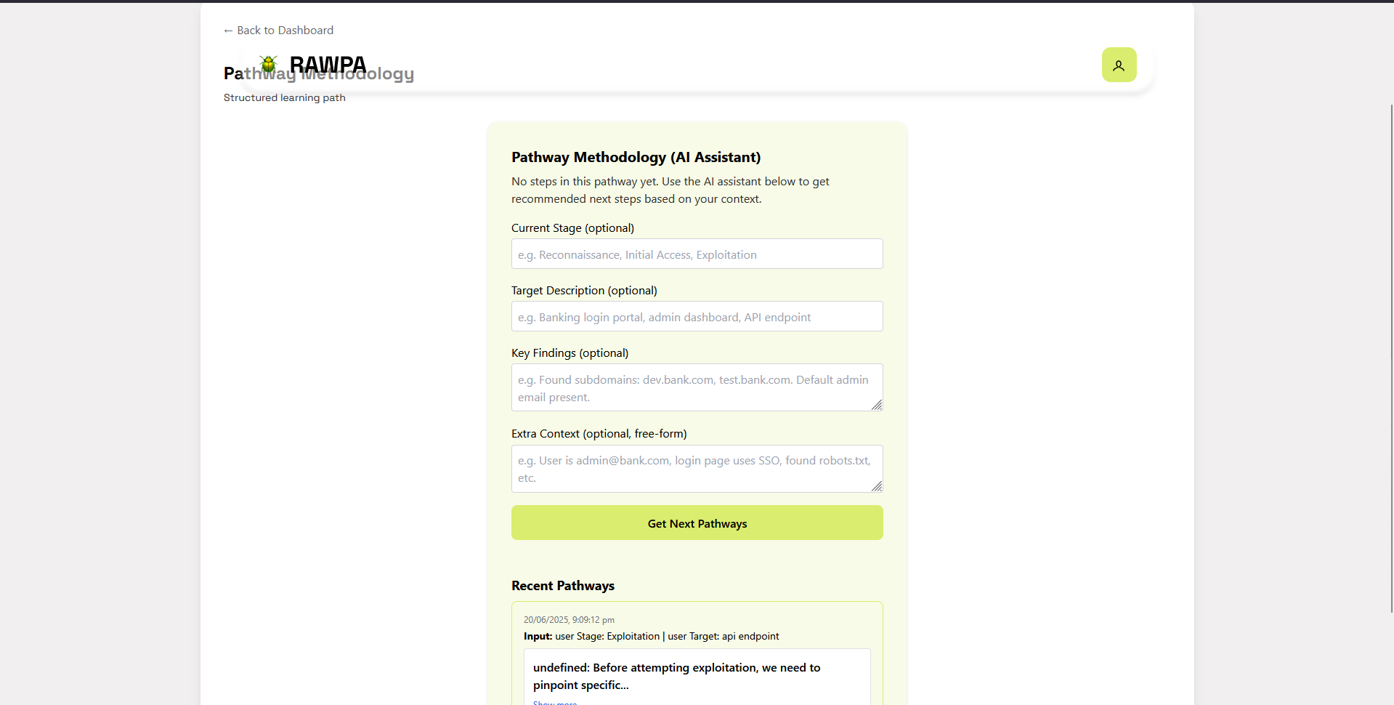The image size is (1394, 705).
Task: Select the 'Key Findings (optional)' label
Action: coord(570,353)
